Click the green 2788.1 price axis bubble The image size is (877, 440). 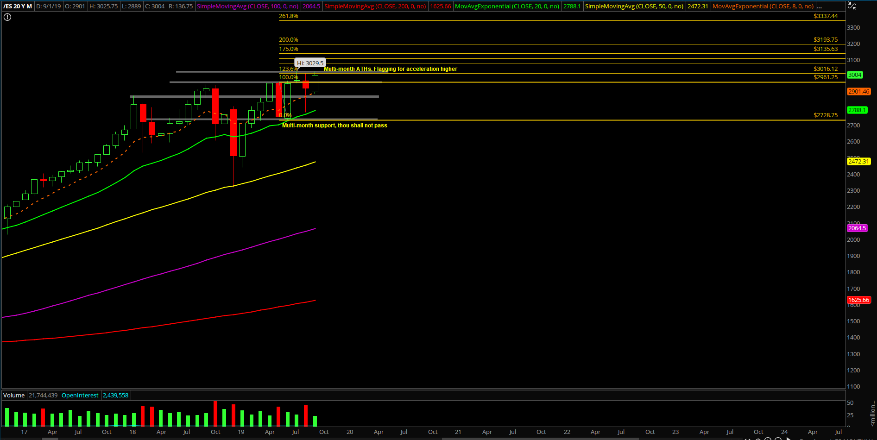[x=857, y=110]
